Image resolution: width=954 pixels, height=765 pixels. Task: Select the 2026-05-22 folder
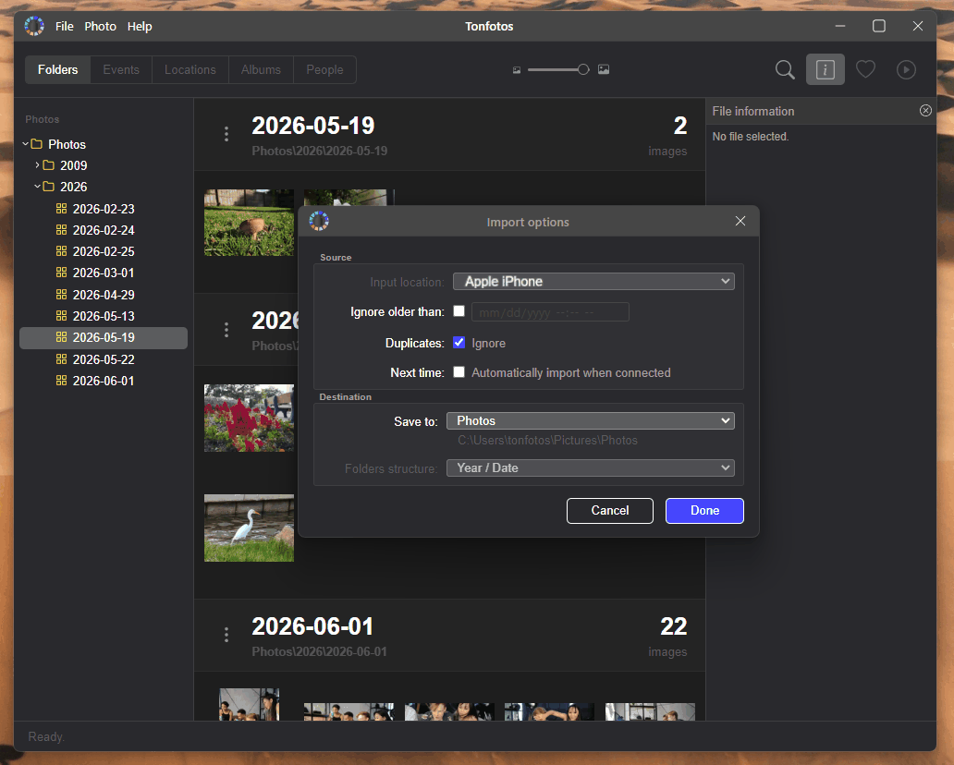point(104,359)
